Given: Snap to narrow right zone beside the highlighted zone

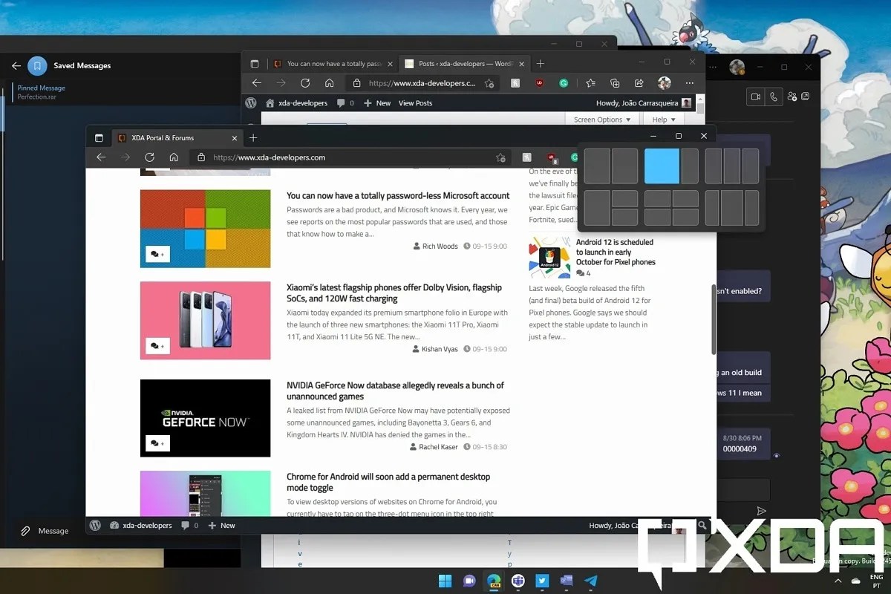Looking at the screenshot, I should click(690, 166).
